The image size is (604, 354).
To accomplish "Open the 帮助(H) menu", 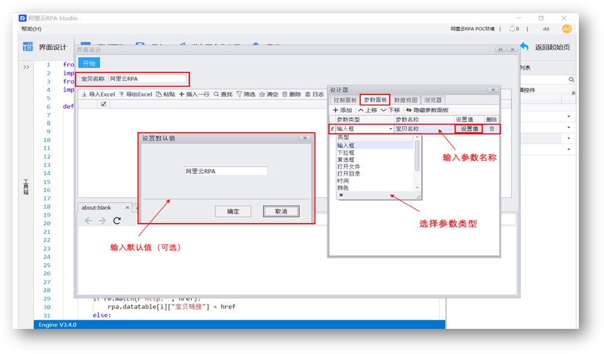I will [x=31, y=29].
